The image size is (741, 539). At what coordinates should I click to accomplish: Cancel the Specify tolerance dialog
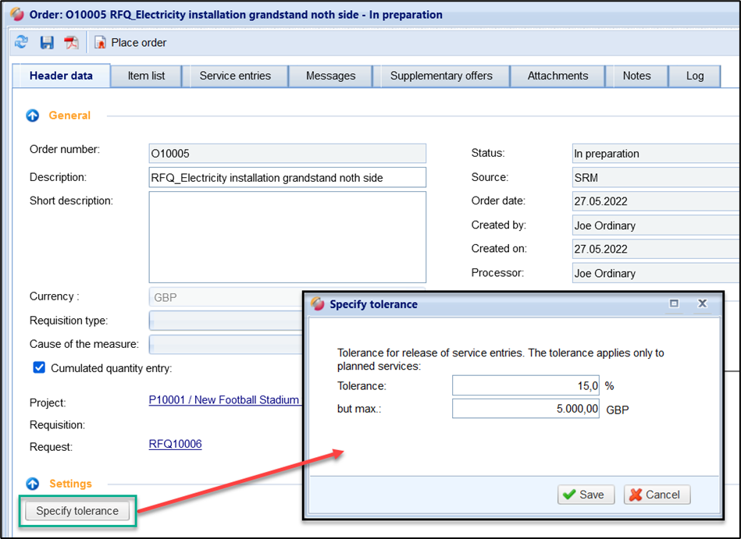[x=657, y=495]
